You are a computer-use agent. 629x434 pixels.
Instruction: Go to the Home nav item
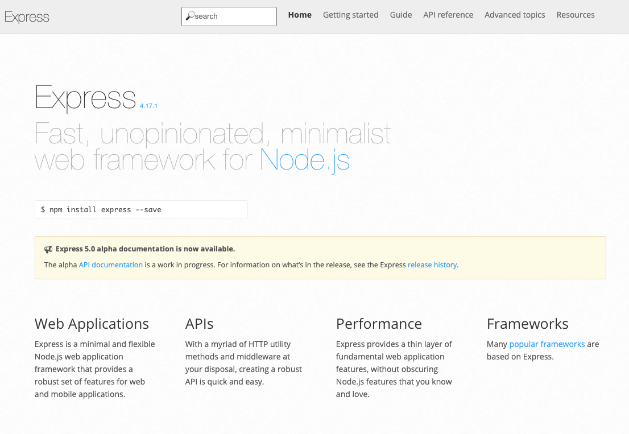click(x=300, y=15)
